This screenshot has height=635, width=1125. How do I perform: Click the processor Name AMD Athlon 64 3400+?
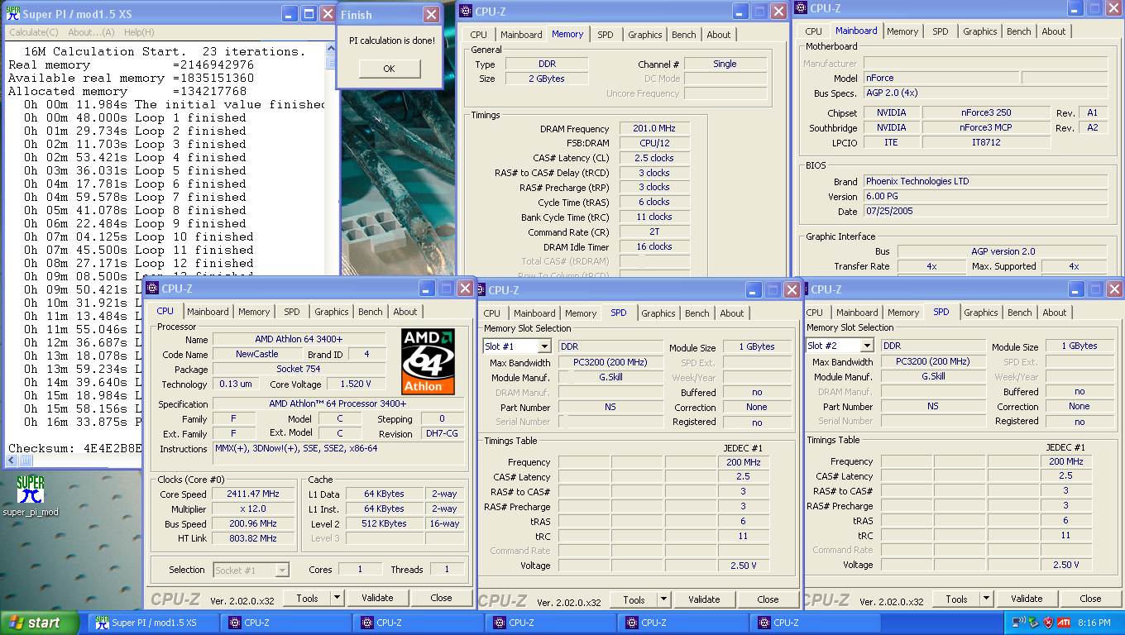pos(299,340)
